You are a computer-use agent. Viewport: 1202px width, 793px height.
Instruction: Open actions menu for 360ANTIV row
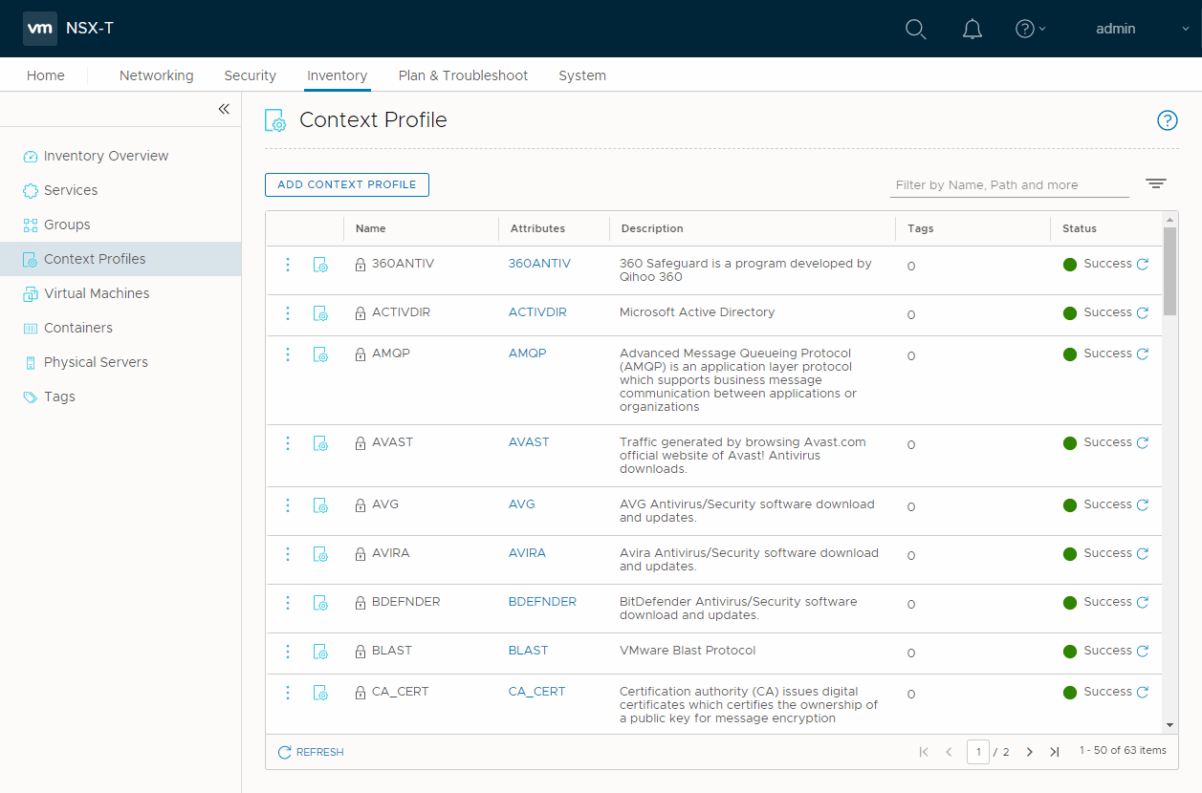coord(288,264)
